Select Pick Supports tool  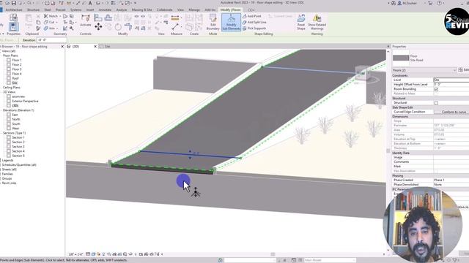(x=254, y=28)
